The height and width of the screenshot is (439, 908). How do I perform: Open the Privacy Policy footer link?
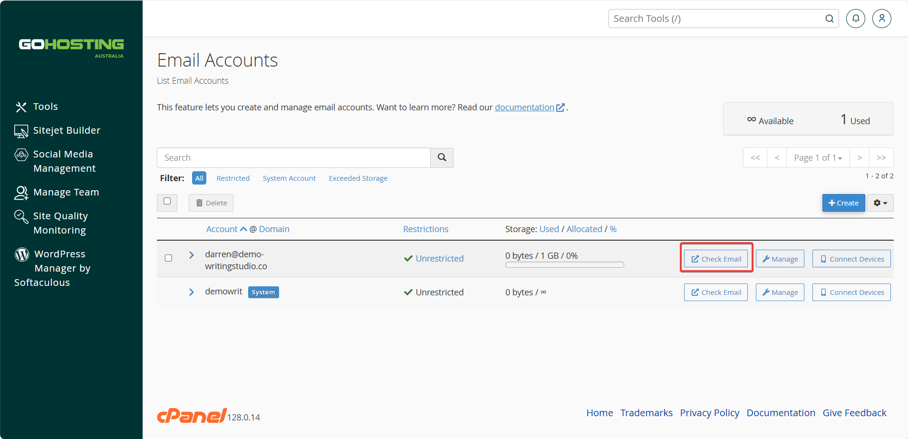[x=709, y=413]
